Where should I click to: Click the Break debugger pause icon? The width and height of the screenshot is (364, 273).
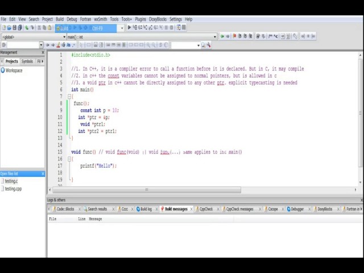[166, 28]
